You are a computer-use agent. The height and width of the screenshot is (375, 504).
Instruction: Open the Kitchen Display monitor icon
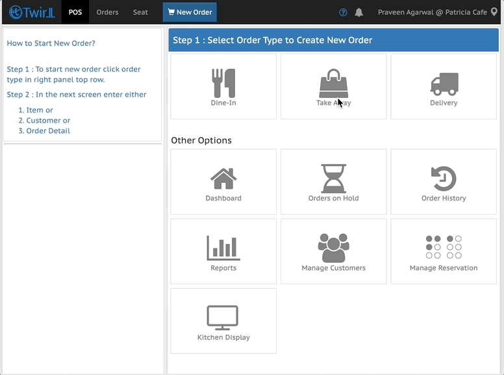(222, 317)
